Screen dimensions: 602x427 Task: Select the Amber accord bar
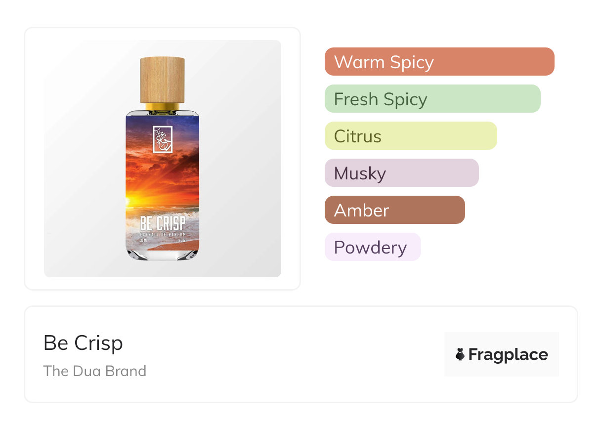394,210
